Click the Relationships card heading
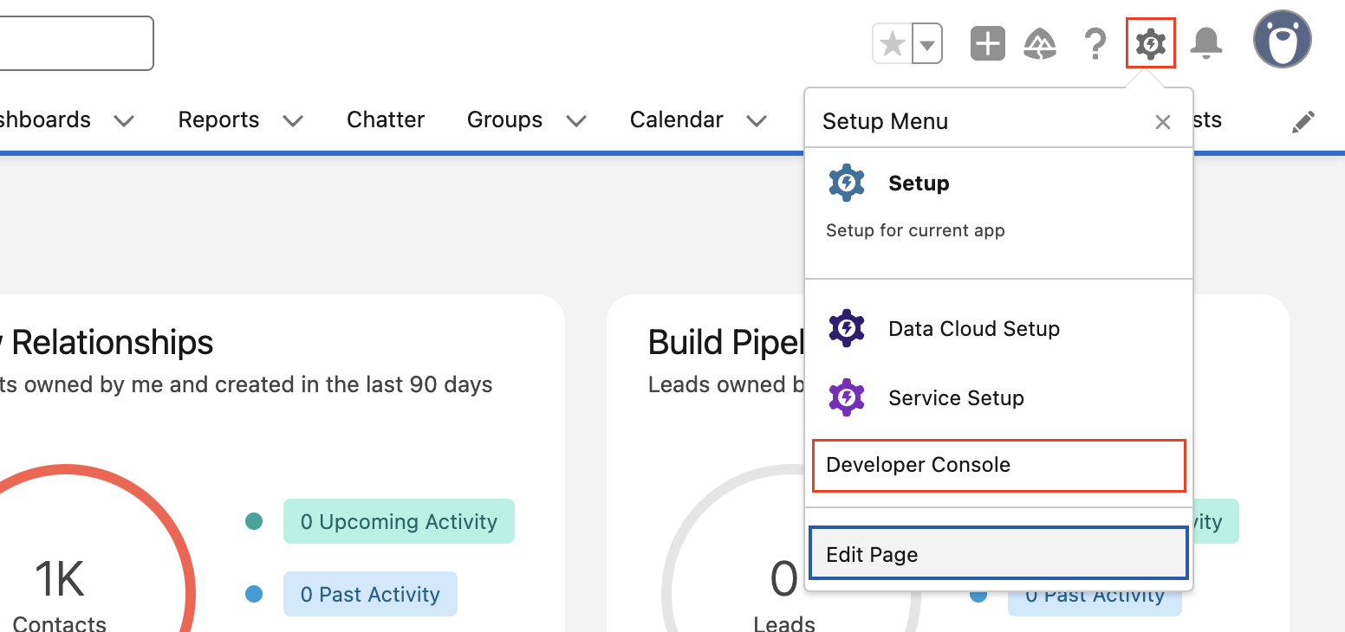The width and height of the screenshot is (1345, 632). coord(107,343)
